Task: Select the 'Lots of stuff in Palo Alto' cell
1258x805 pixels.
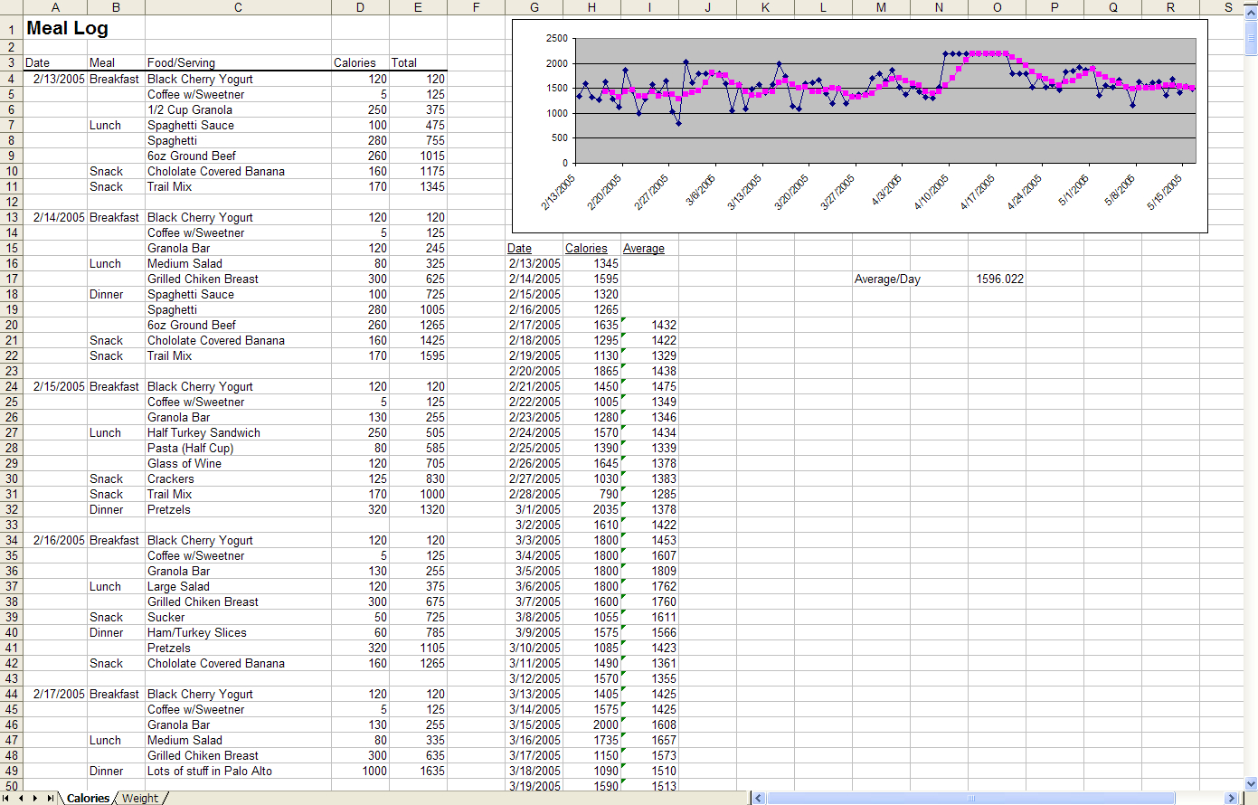Action: click(x=237, y=771)
